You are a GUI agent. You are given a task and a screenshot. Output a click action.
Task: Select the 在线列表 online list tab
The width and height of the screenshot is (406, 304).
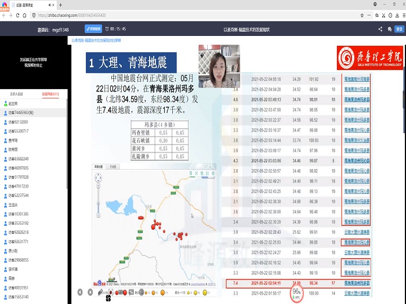click(x=50, y=93)
